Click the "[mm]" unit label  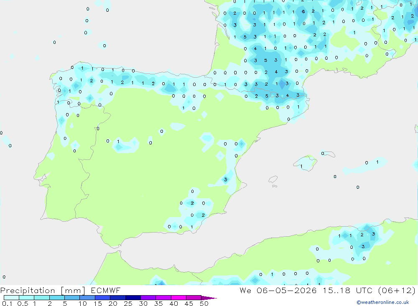pos(73,291)
